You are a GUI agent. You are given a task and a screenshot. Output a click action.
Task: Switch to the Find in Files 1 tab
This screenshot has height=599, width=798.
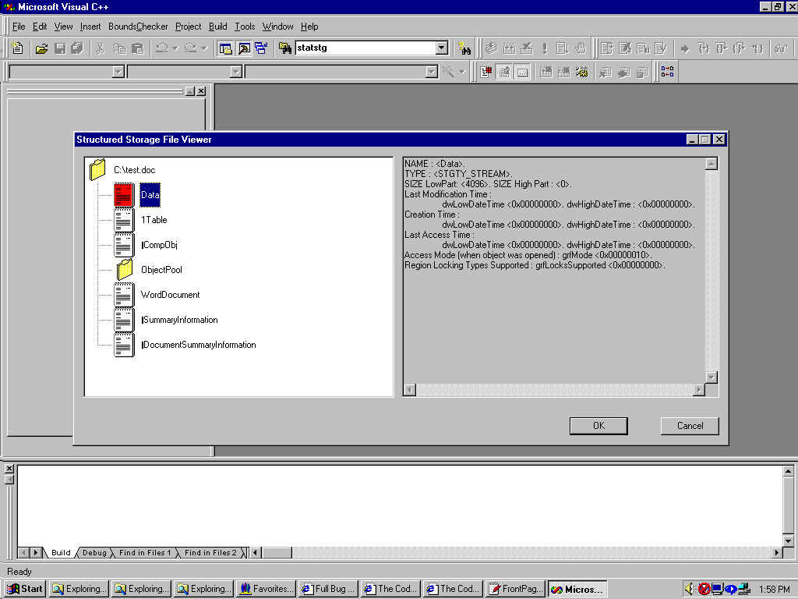pyautogui.click(x=144, y=553)
